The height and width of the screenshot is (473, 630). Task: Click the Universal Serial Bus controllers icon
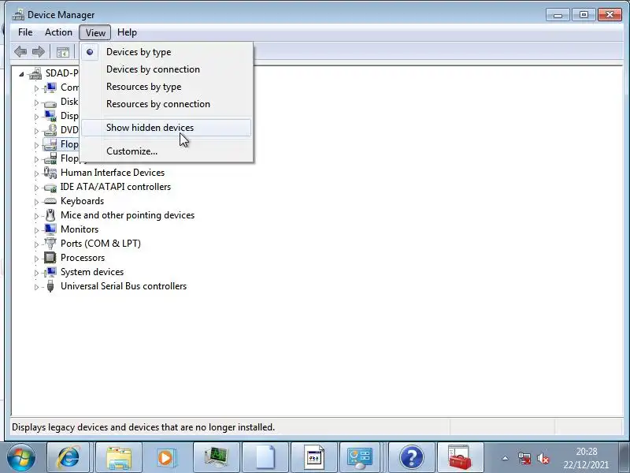pos(50,286)
